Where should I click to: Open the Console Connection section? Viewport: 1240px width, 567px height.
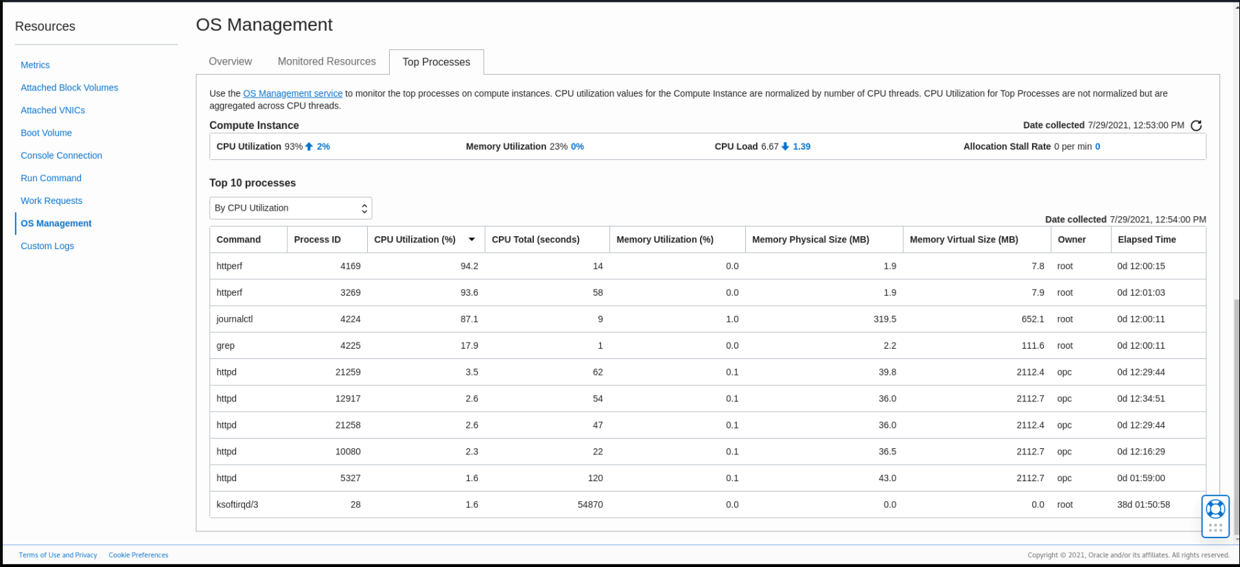click(61, 156)
